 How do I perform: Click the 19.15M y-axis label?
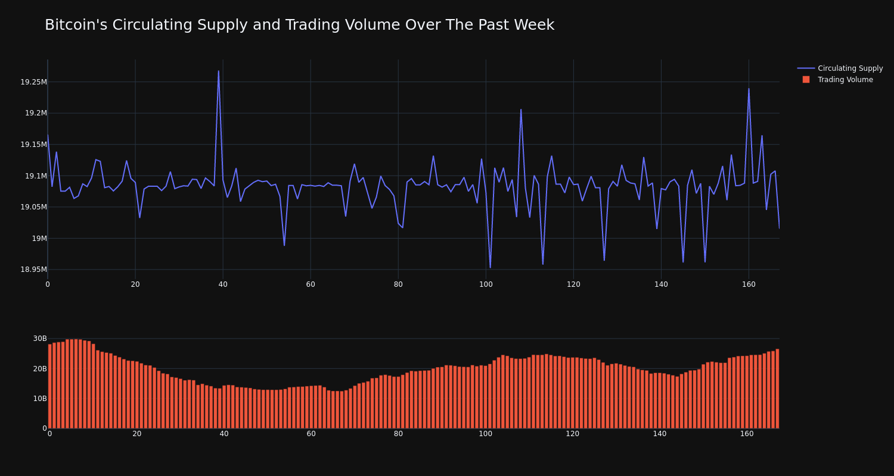(33, 145)
